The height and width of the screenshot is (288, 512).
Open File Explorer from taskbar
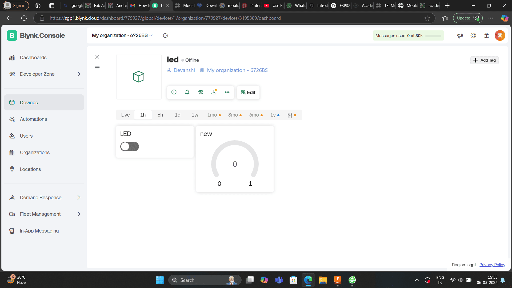(x=323, y=280)
